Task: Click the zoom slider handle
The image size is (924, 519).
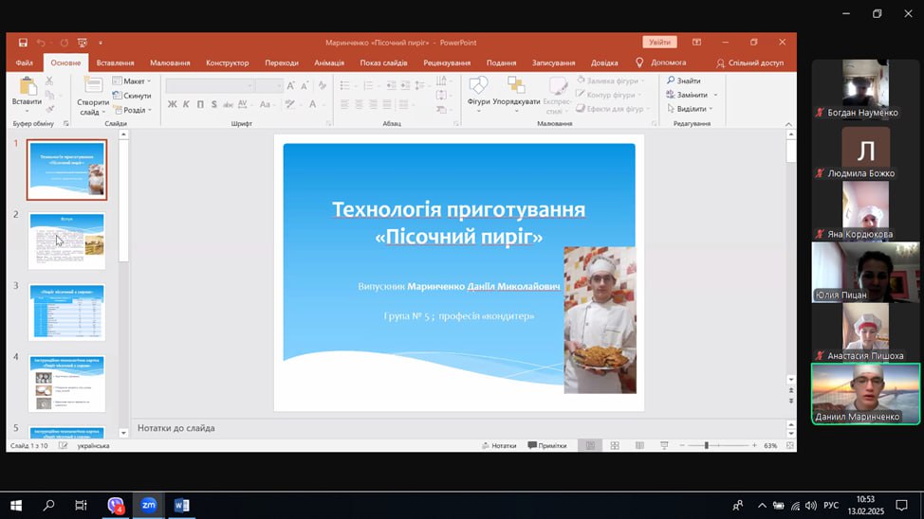Action: (x=706, y=445)
